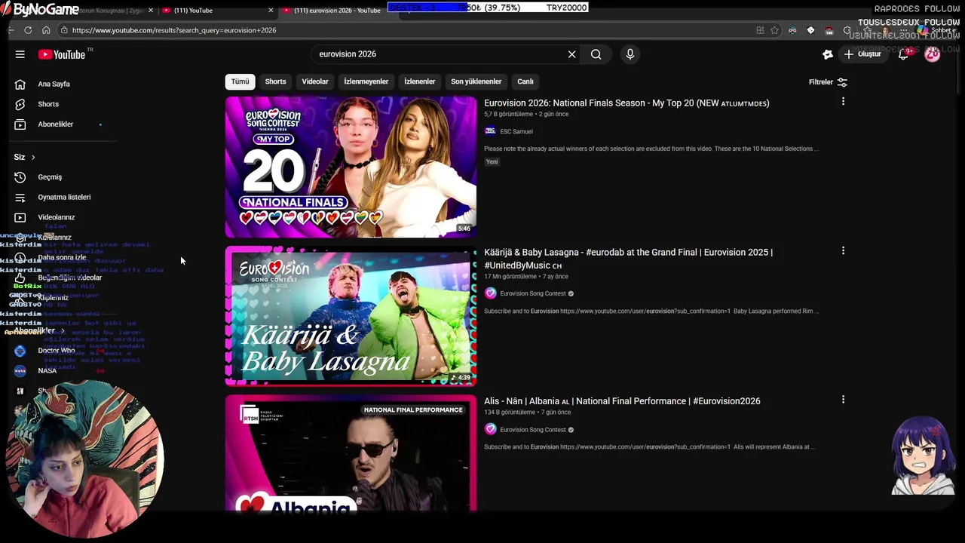Click the browser home button

[x=46, y=30]
